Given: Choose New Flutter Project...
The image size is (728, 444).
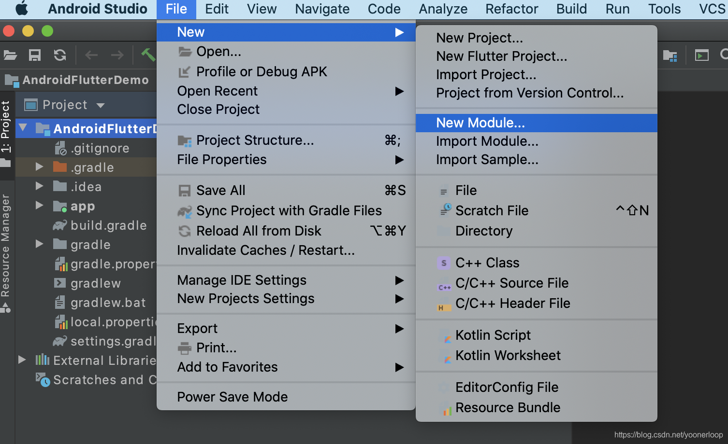Looking at the screenshot, I should click(x=501, y=56).
